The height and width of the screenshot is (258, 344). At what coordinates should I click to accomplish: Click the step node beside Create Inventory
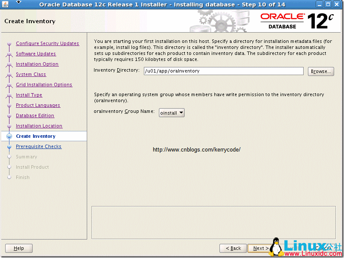tap(9, 136)
